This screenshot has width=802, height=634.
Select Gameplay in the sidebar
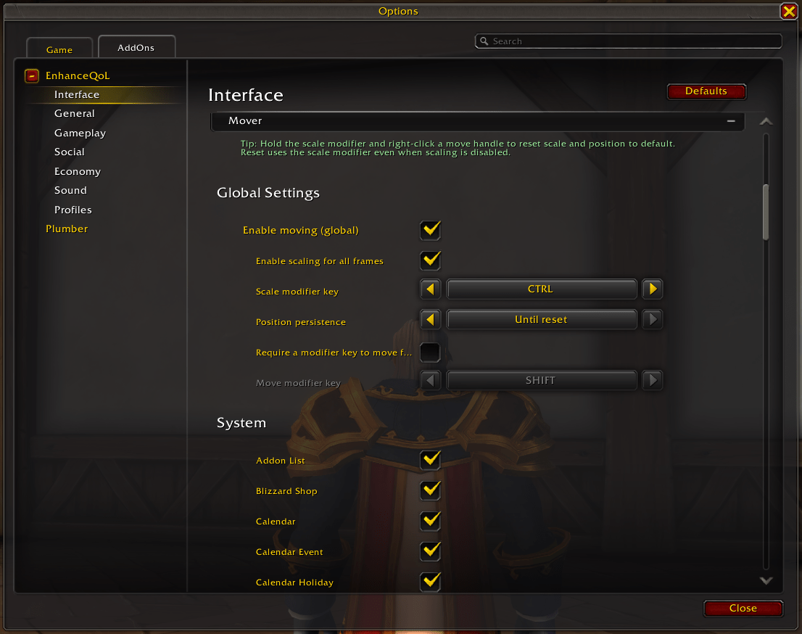(x=80, y=133)
